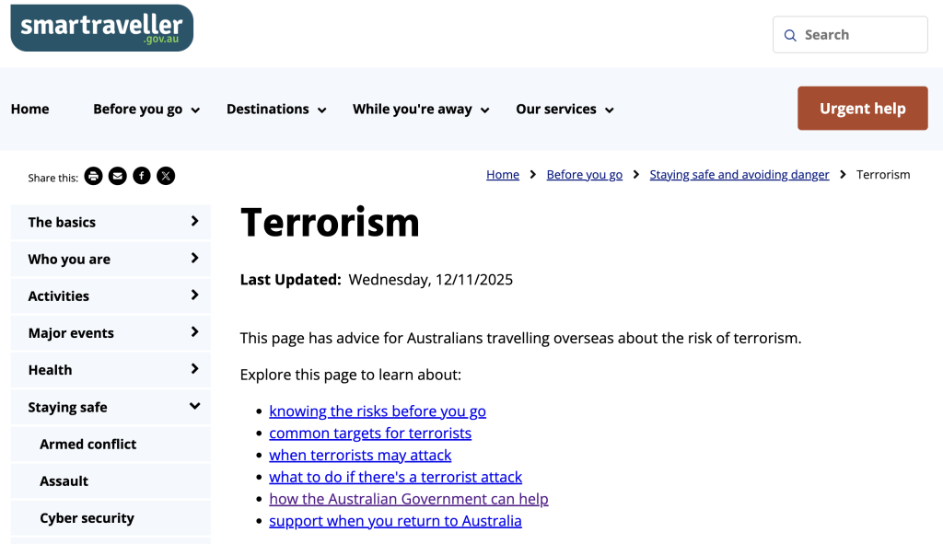This screenshot has width=943, height=544.
Task: Share page on X (Twitter) icon
Action: [x=166, y=176]
